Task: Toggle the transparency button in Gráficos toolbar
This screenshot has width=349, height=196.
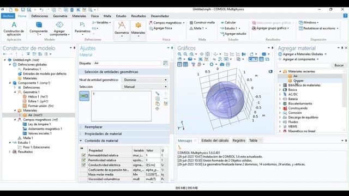Action: [x=261, y=59]
